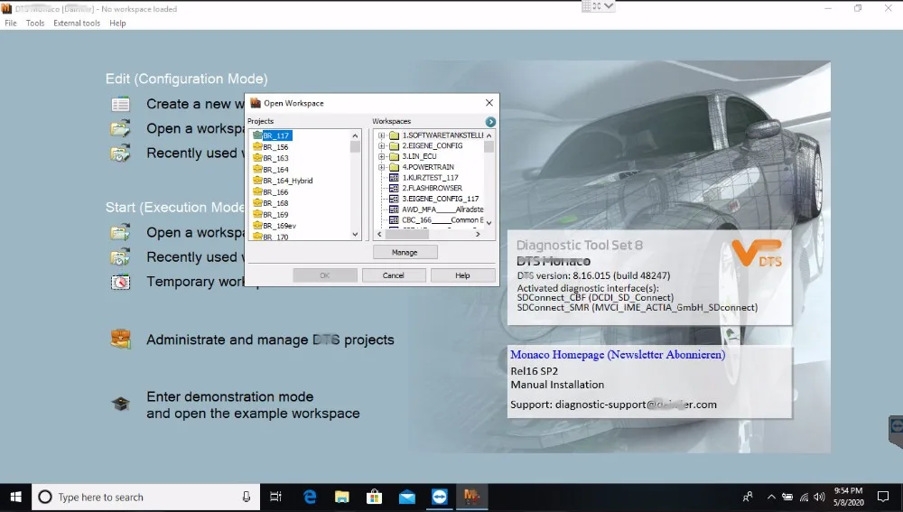Screen dimensions: 903x512
Task: Expand the 4.POWERTRAIN folder node
Action: pos(382,167)
